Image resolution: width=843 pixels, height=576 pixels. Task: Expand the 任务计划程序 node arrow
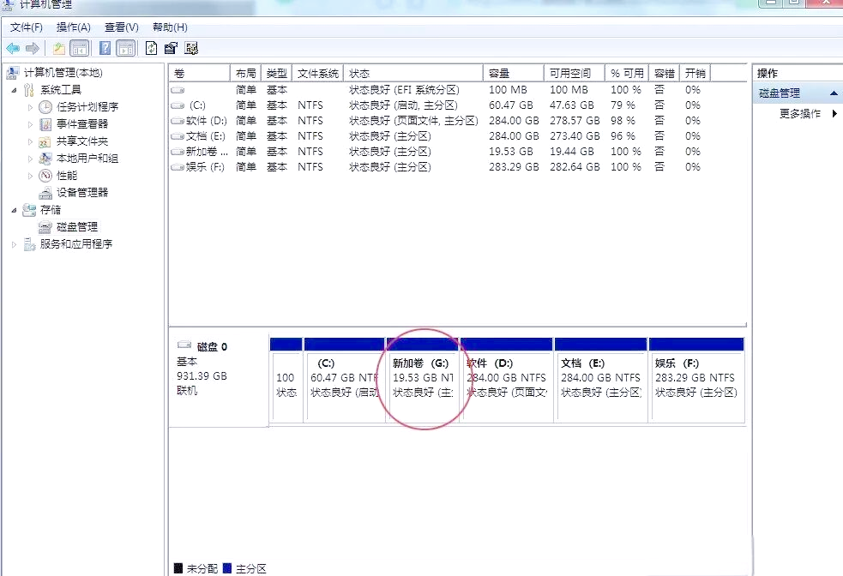coord(30,107)
